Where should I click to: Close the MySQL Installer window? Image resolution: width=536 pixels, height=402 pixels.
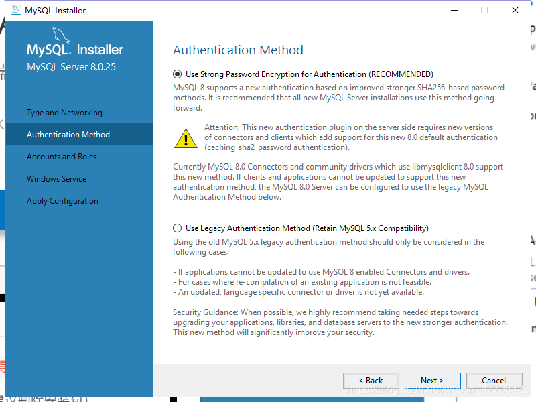515,10
